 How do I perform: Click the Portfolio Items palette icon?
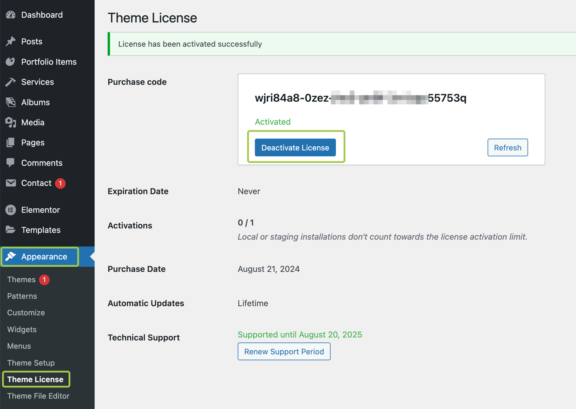coord(11,62)
